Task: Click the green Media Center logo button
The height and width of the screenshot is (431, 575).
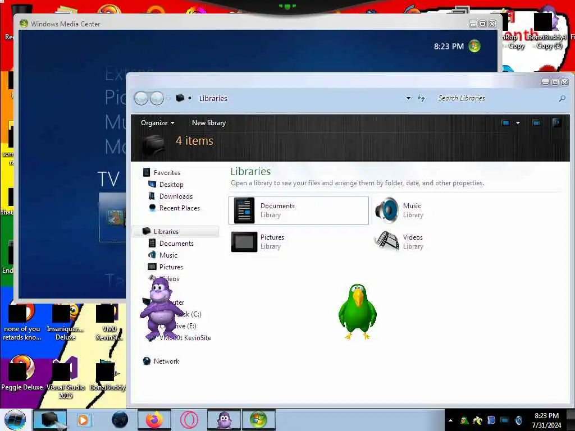Action: click(x=474, y=46)
